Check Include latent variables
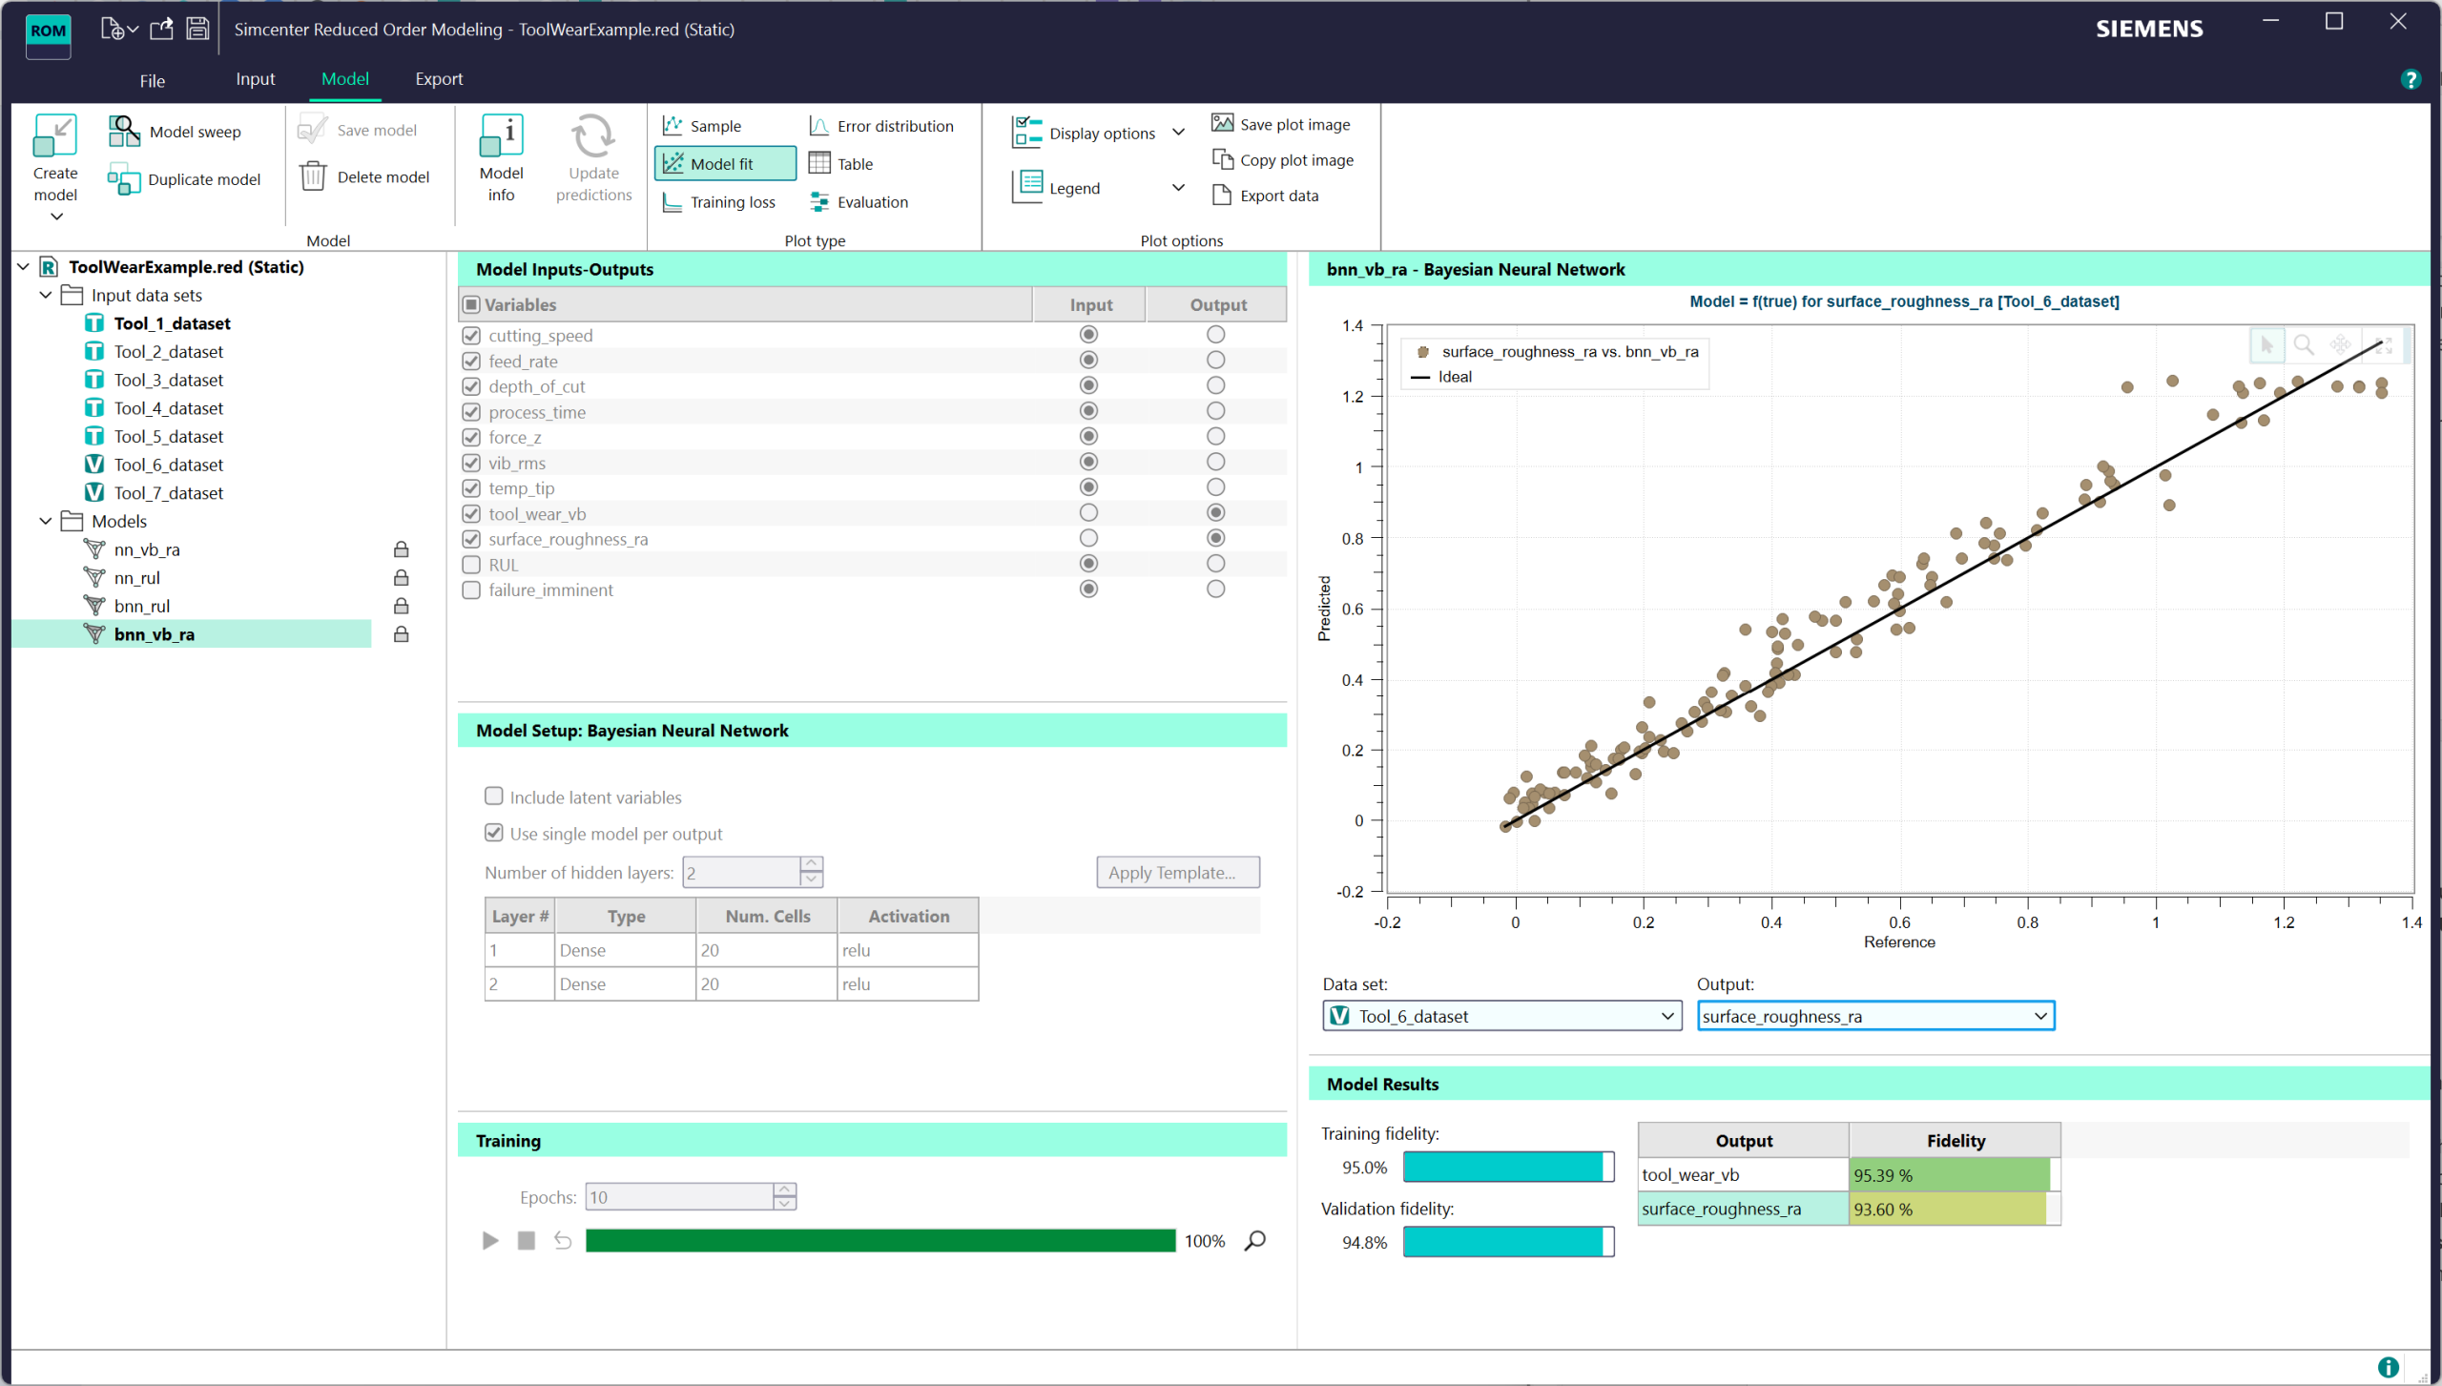Screen dimensions: 2442x1386 coord(494,796)
